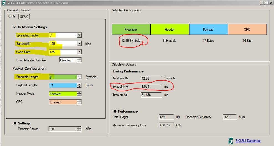Select the LoRa tab
This screenshot has width=274, height=146.
click(12, 16)
